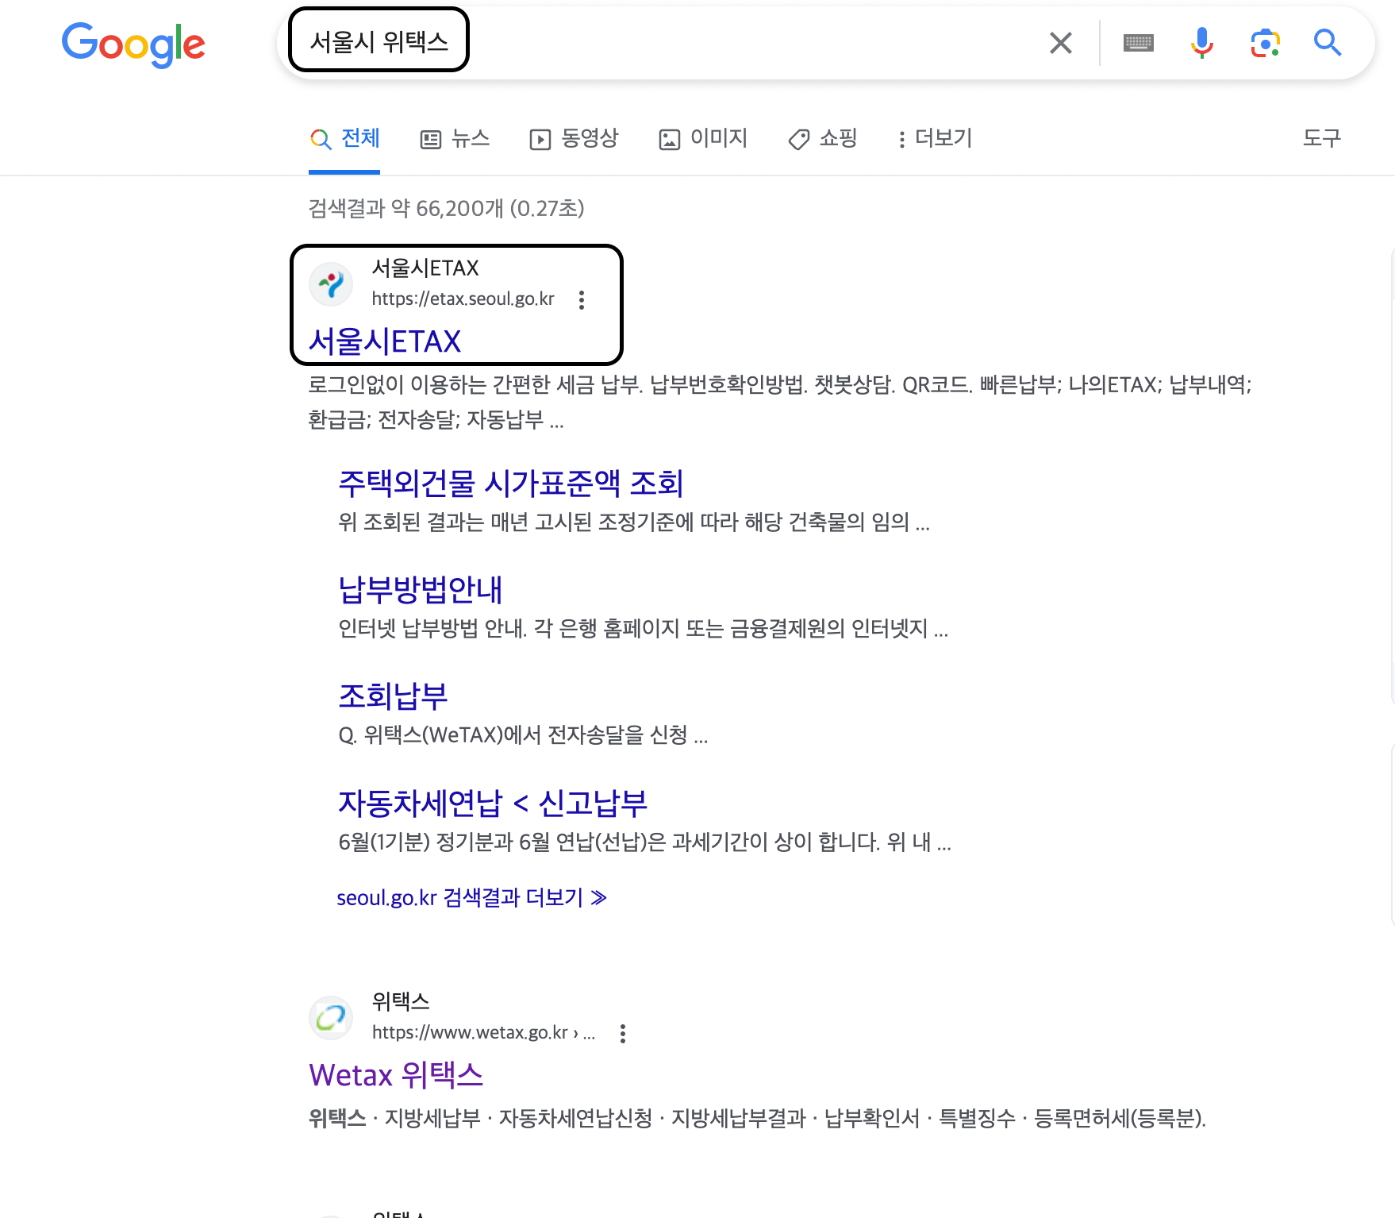Click the Google logo
1395x1218 pixels.
(133, 44)
